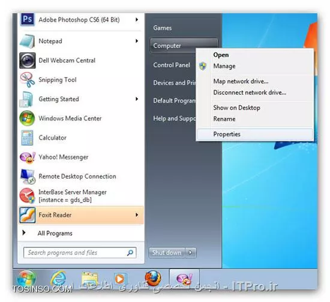330x302 pixels.
Task: Open Internet Explorer from taskbar
Action: pyautogui.click(x=58, y=279)
